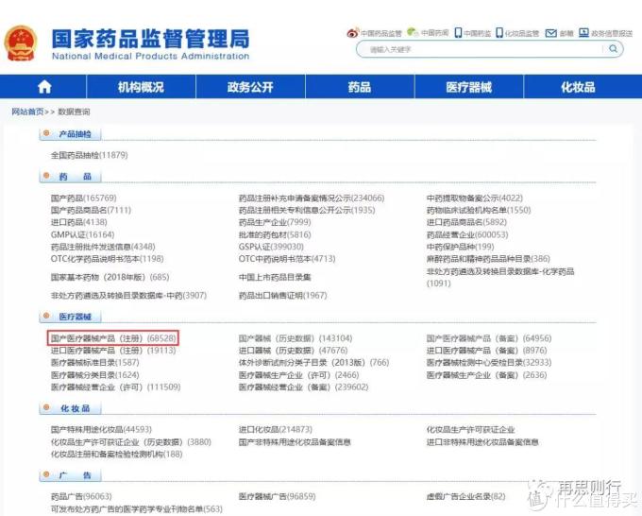Open 中药保护品种(199) link

tap(460, 247)
